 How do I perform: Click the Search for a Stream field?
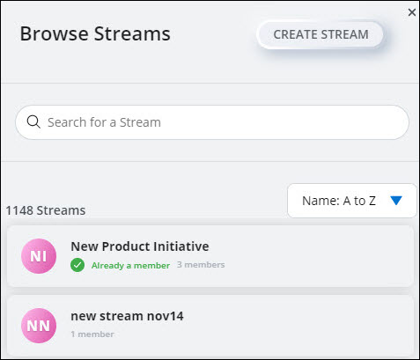212,122
